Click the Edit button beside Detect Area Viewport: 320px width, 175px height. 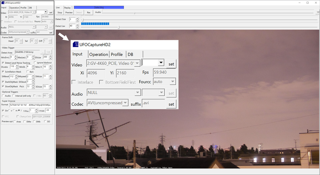pyautogui.click(x=48, y=52)
